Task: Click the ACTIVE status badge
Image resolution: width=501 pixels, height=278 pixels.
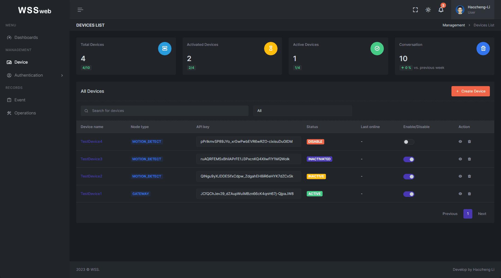Action: click(315, 194)
